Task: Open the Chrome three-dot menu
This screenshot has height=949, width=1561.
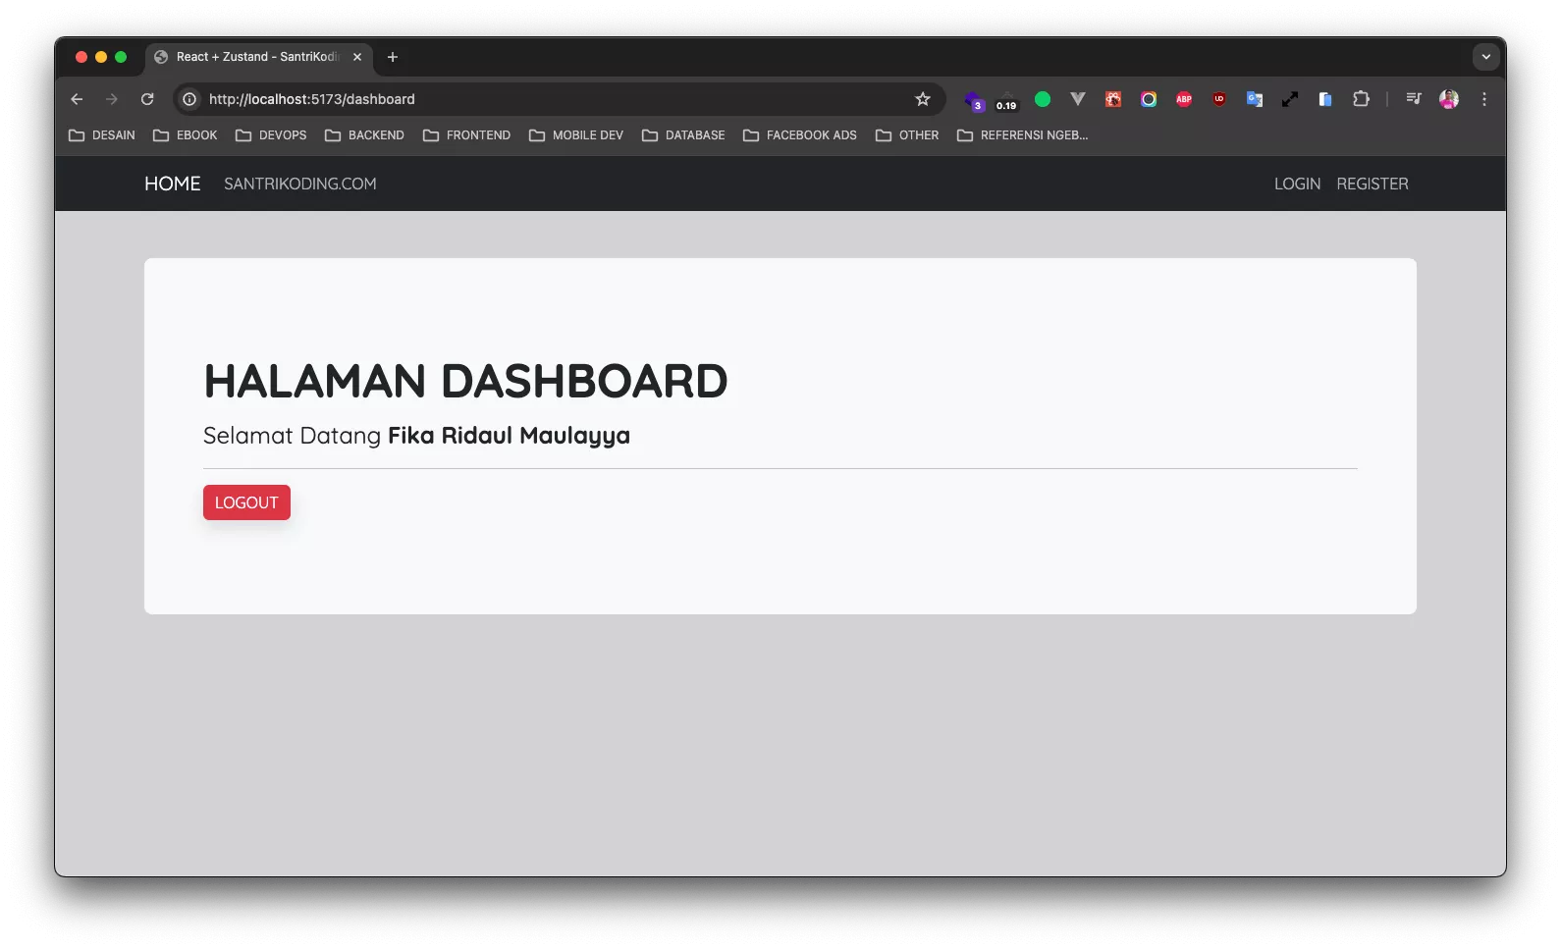Action: tap(1484, 99)
